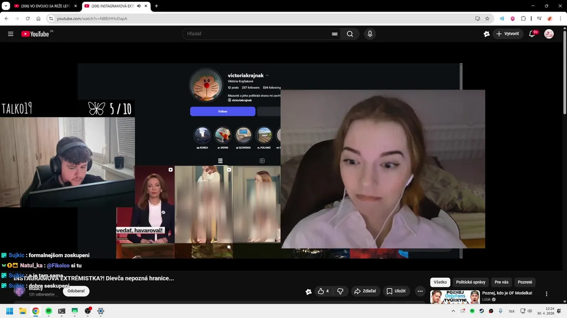Screen dimensions: 567x318
Task: Click the on-screen keyboard icon in search box
Action: tap(334, 34)
